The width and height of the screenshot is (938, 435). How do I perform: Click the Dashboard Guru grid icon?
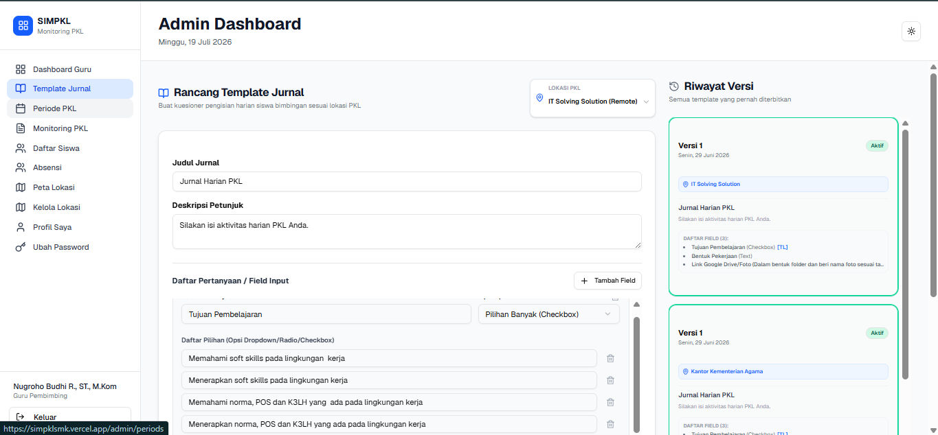[x=21, y=69]
